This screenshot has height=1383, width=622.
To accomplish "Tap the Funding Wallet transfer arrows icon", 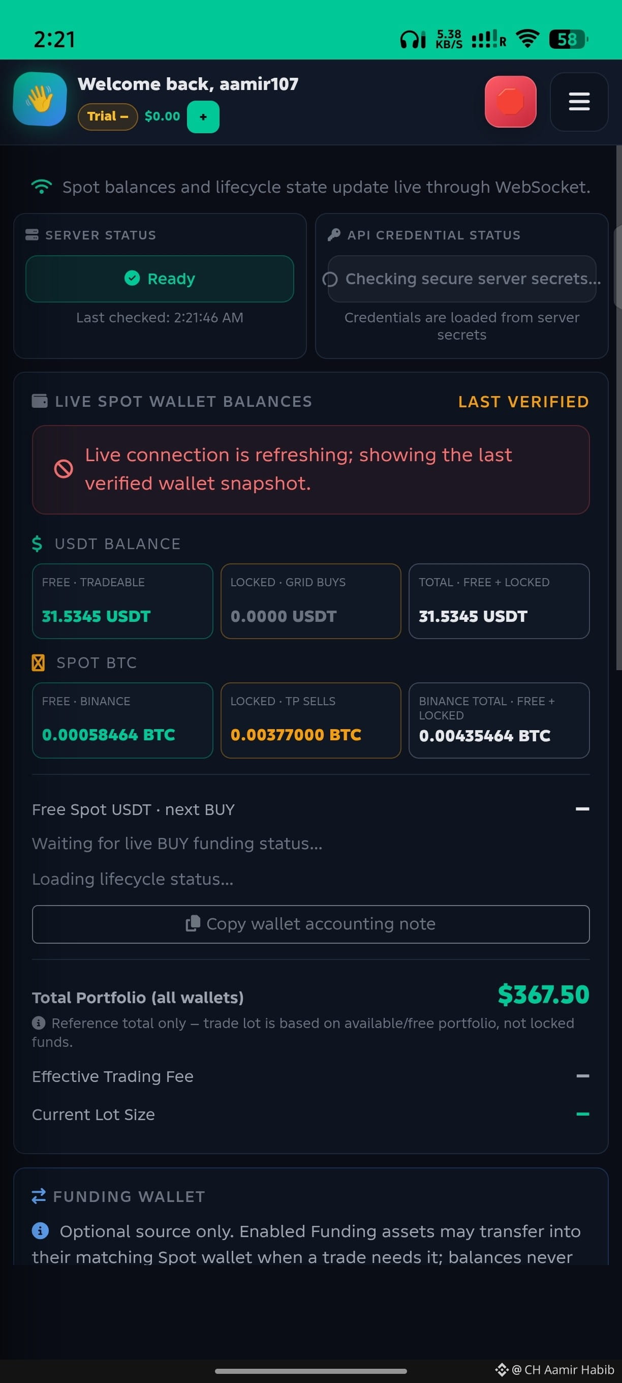I will pos(39,1196).
